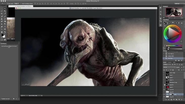Show Layer 5 copy visibility

[x=164, y=73]
